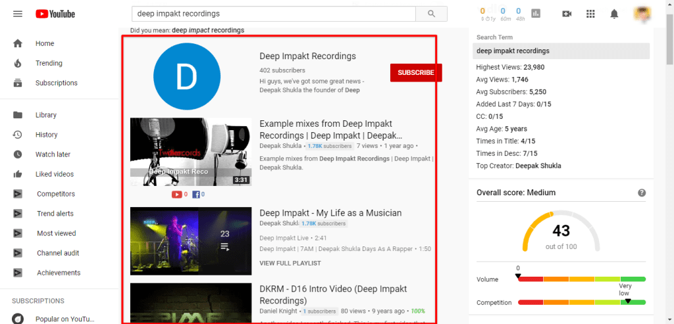Open Daniel Knight channel link
674x324 pixels.
pos(278,311)
